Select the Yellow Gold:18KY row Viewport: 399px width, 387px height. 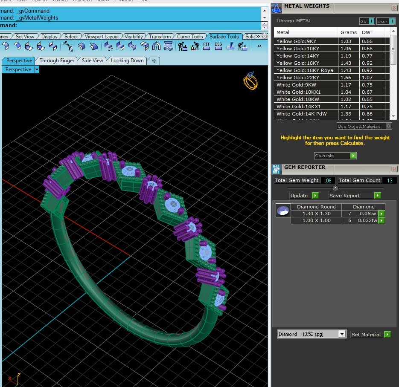coord(332,63)
